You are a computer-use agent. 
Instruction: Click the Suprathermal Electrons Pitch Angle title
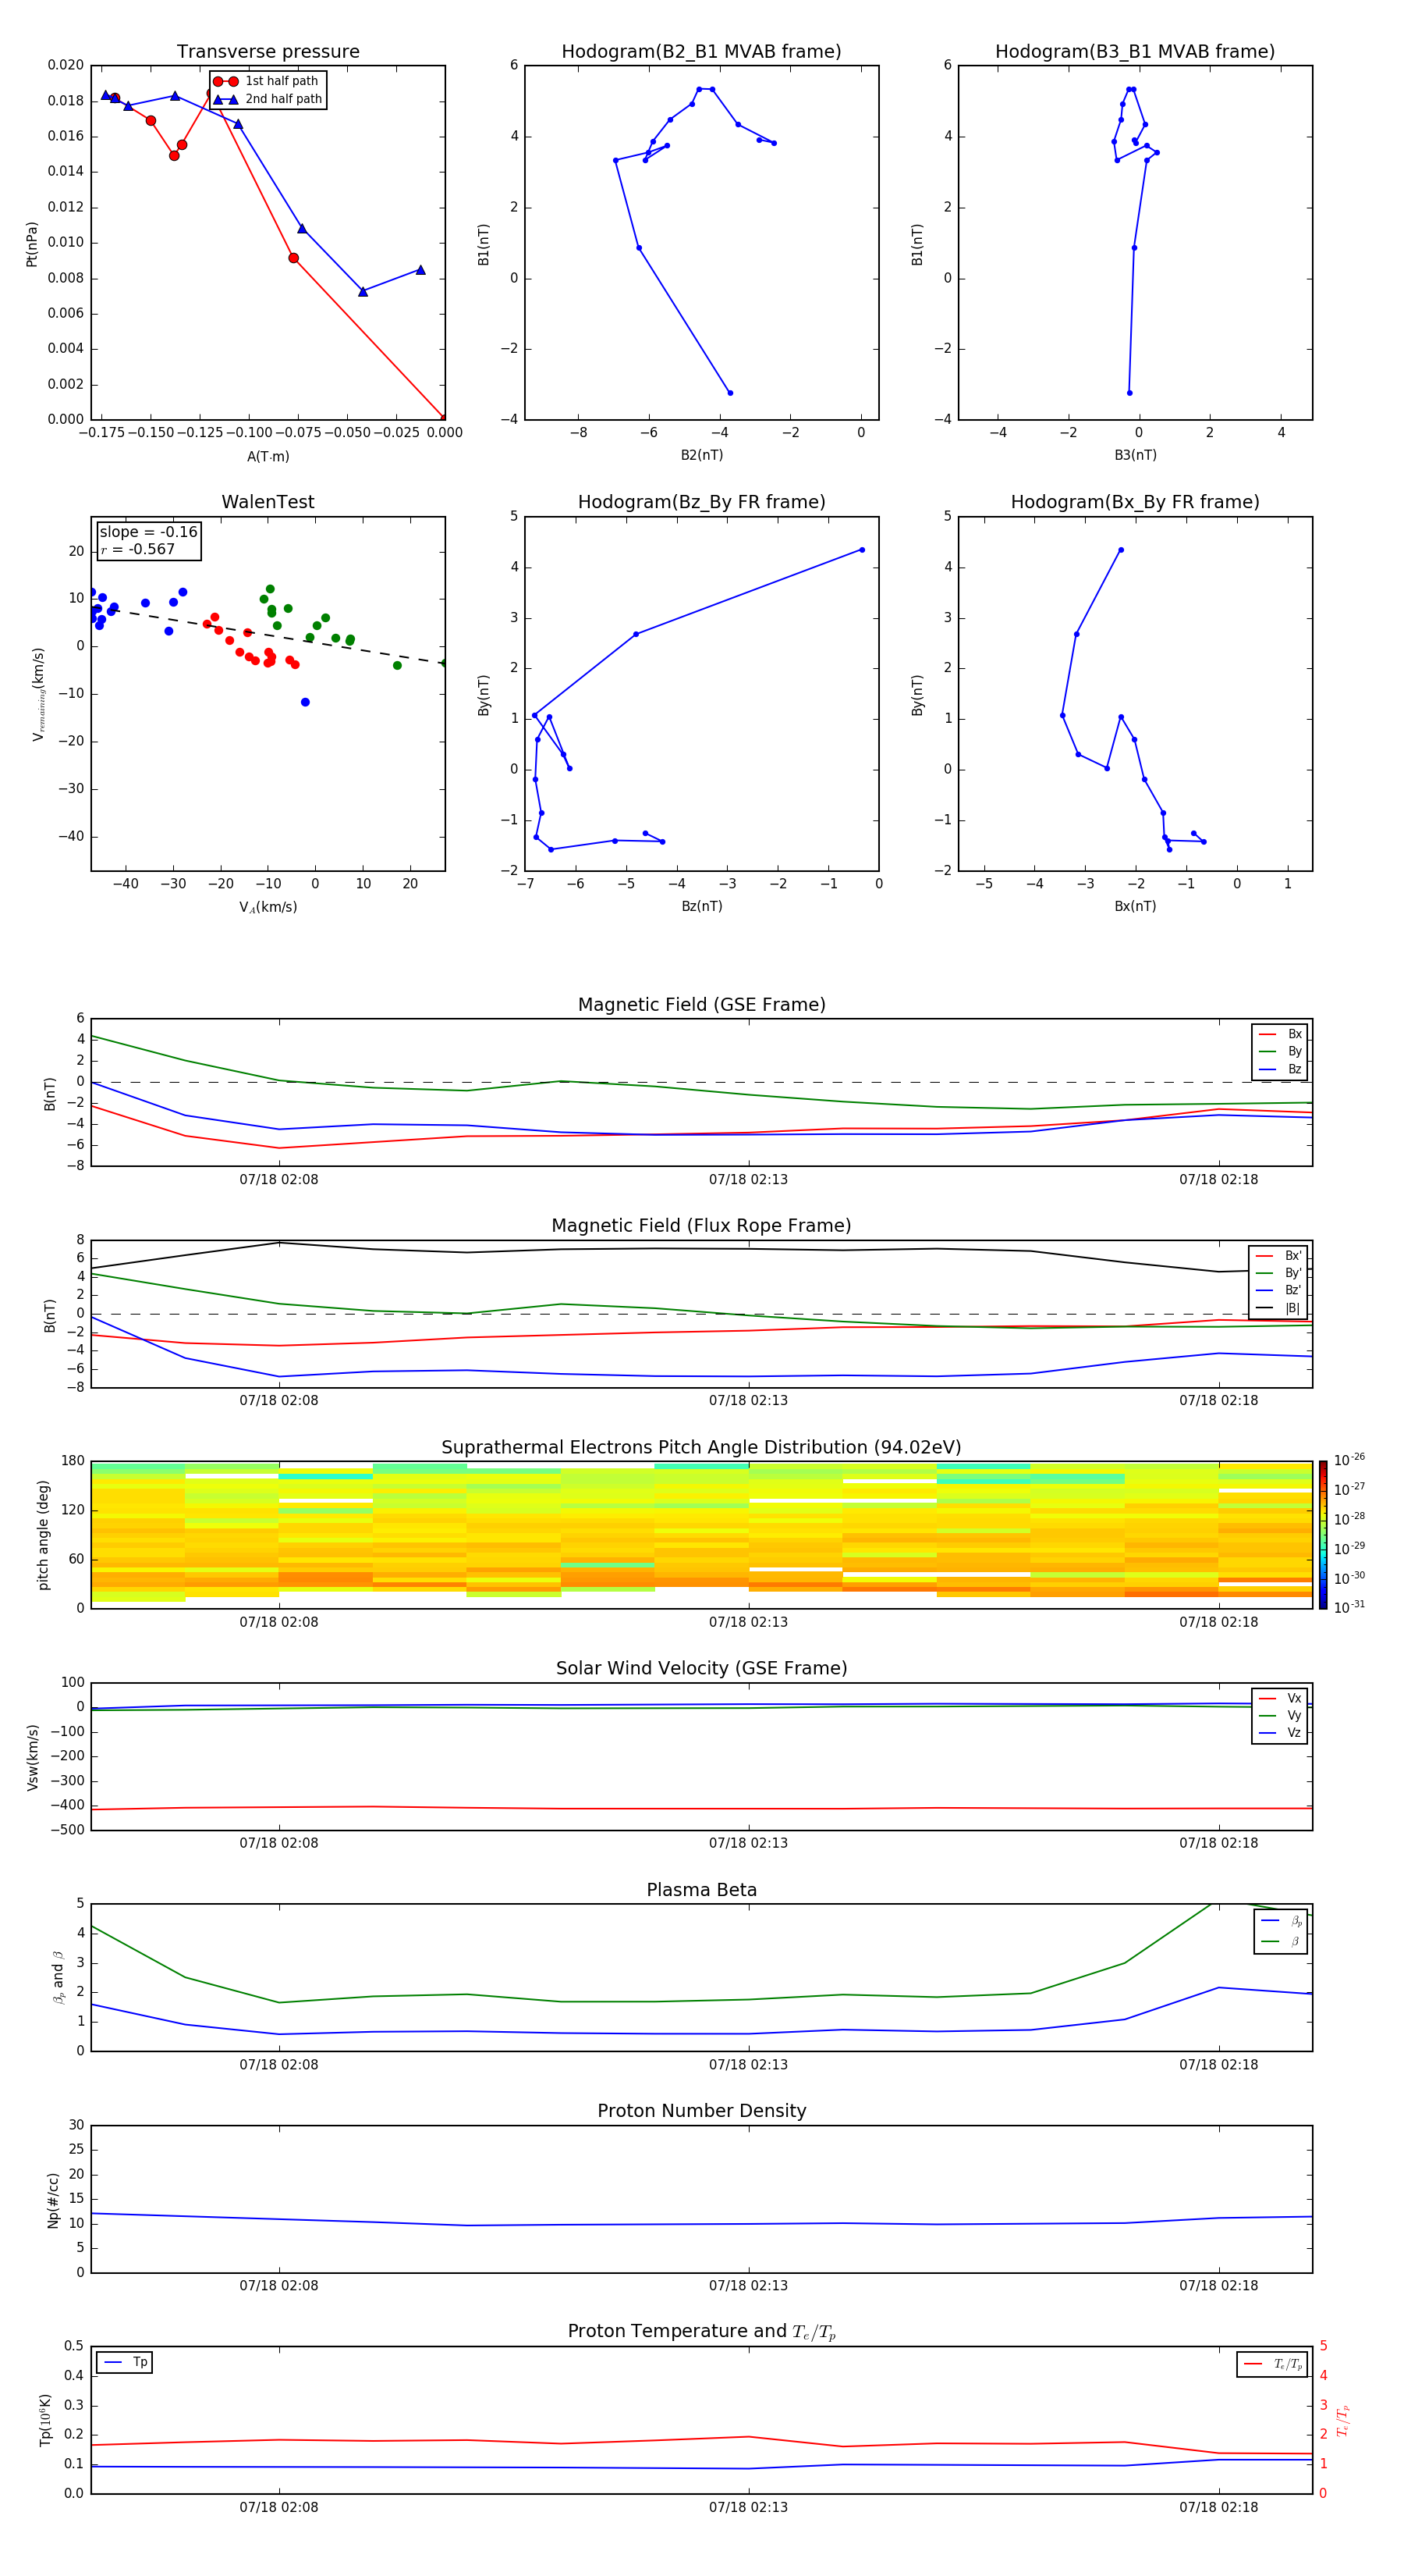coord(701,1447)
